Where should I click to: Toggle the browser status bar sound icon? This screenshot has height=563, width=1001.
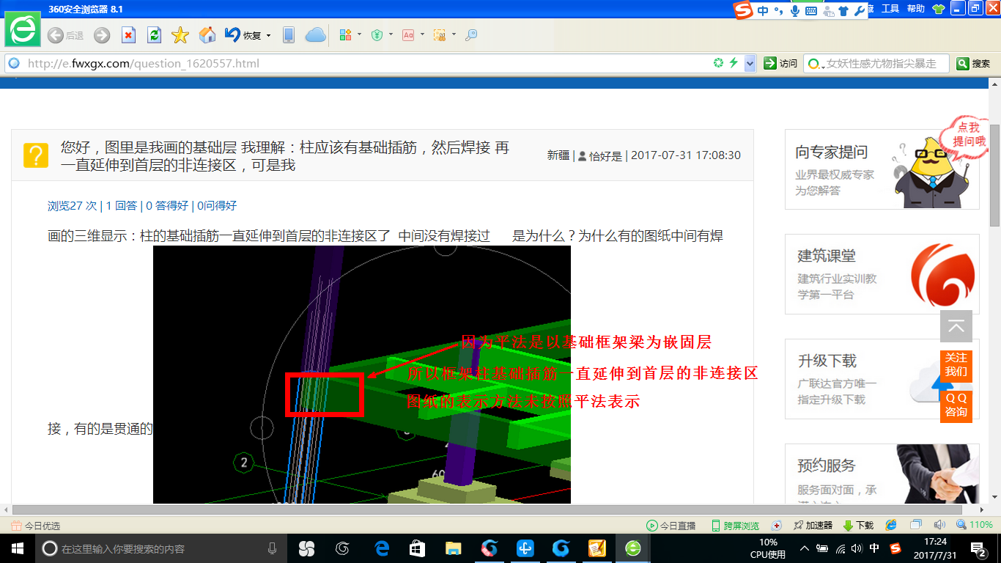tap(939, 525)
